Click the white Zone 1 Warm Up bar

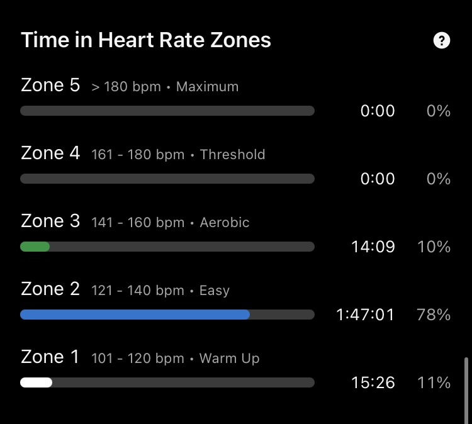[x=36, y=382]
